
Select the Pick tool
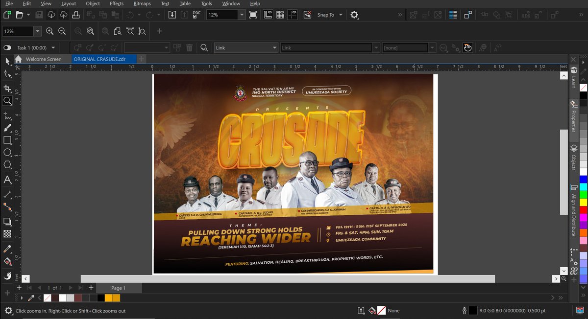[x=7, y=61]
